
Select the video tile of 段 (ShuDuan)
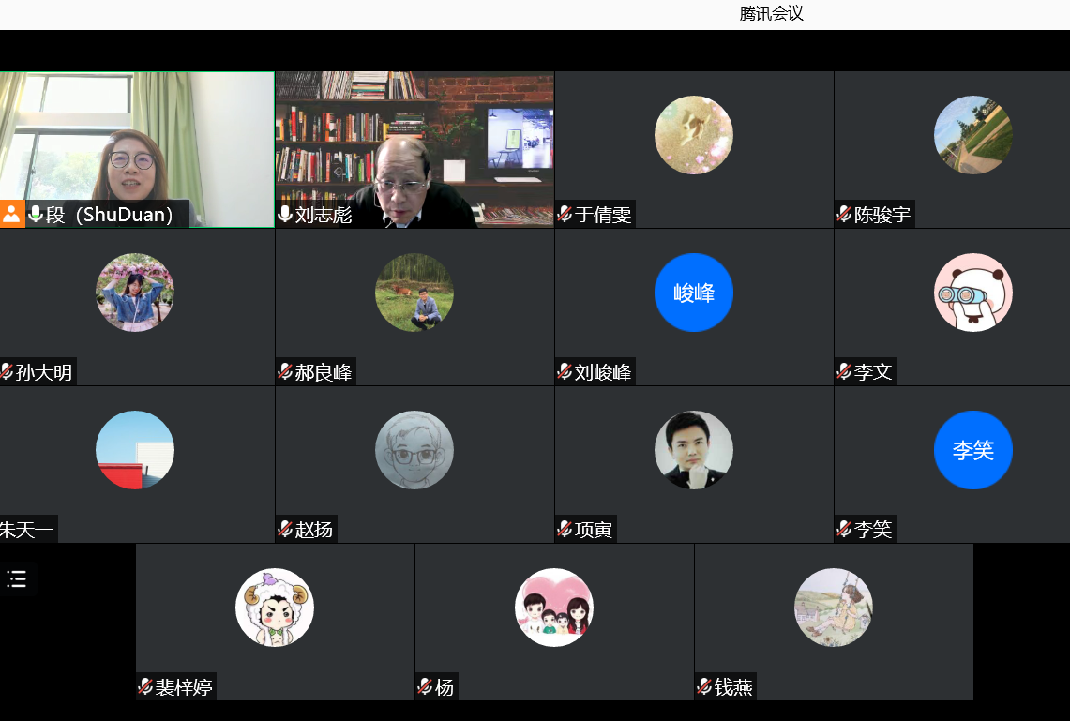pyautogui.click(x=137, y=149)
